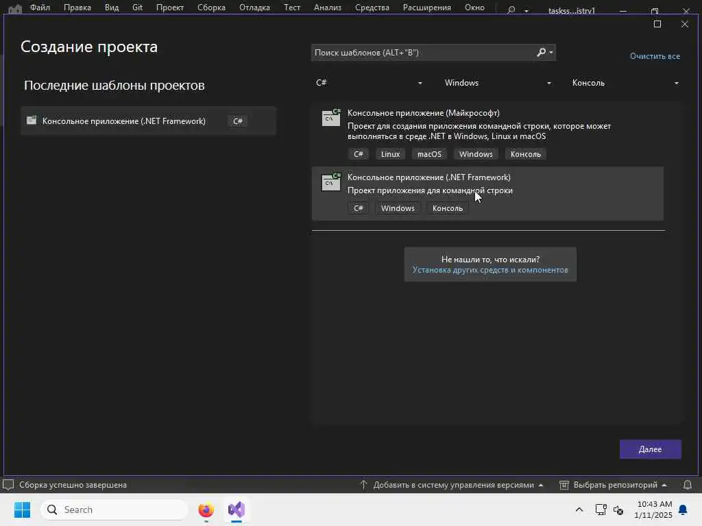Screen dimensions: 702x526
Task: Click the taskbar Search box
Action: (x=114, y=510)
